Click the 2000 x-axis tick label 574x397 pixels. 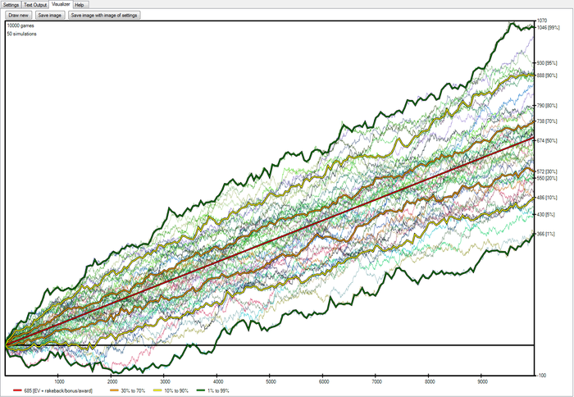coord(112,381)
